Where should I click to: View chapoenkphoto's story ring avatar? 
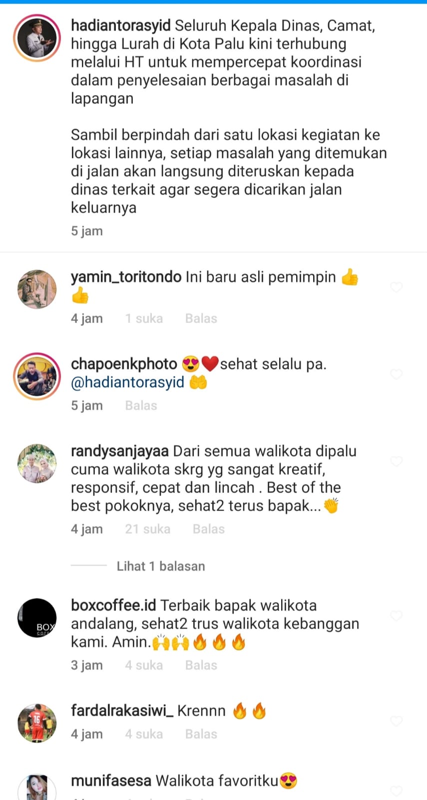(37, 376)
